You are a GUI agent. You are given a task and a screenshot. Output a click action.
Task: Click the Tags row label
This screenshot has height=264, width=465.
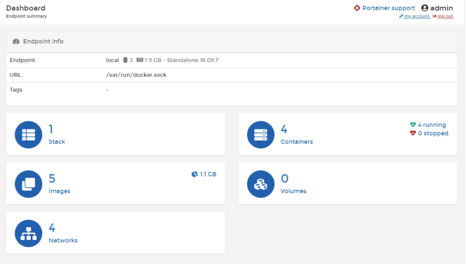click(x=16, y=90)
